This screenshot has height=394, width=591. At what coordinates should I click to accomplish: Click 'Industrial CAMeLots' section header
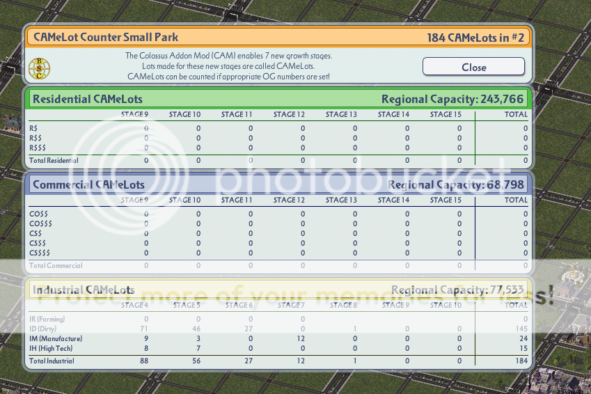coord(84,290)
